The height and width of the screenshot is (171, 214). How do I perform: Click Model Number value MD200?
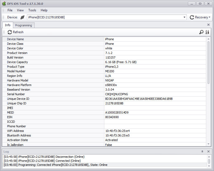pos(110,71)
